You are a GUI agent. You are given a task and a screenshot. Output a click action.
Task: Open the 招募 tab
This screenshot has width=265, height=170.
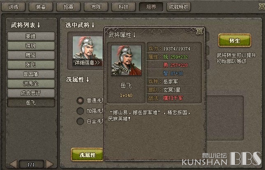(68, 7)
